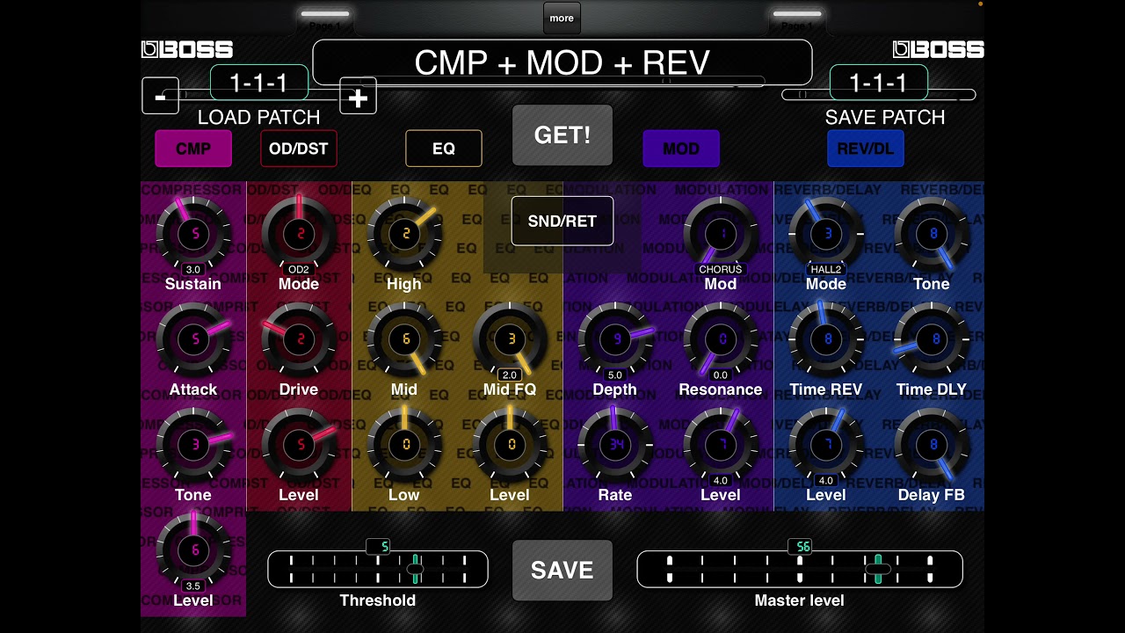Viewport: 1125px width, 633px height.
Task: Click the Threshold value readout 5
Action: pyautogui.click(x=378, y=547)
